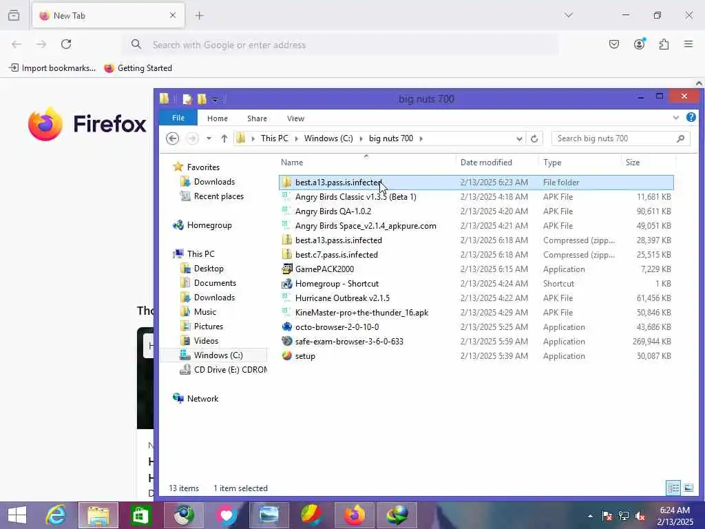Expand the Explorer ribbon chevron
This screenshot has width=705, height=529.
pos(676,118)
